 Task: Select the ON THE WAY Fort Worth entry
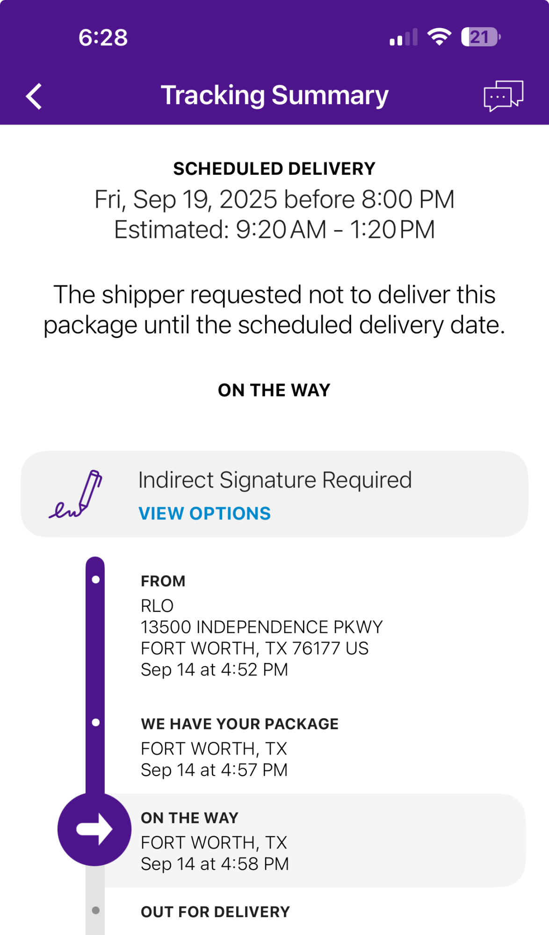point(314,840)
